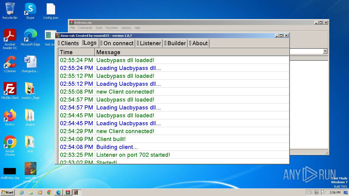This screenshot has height=196, width=349.
Task: Open CCleaner desktop shortcut
Action: [x=10, y=64]
